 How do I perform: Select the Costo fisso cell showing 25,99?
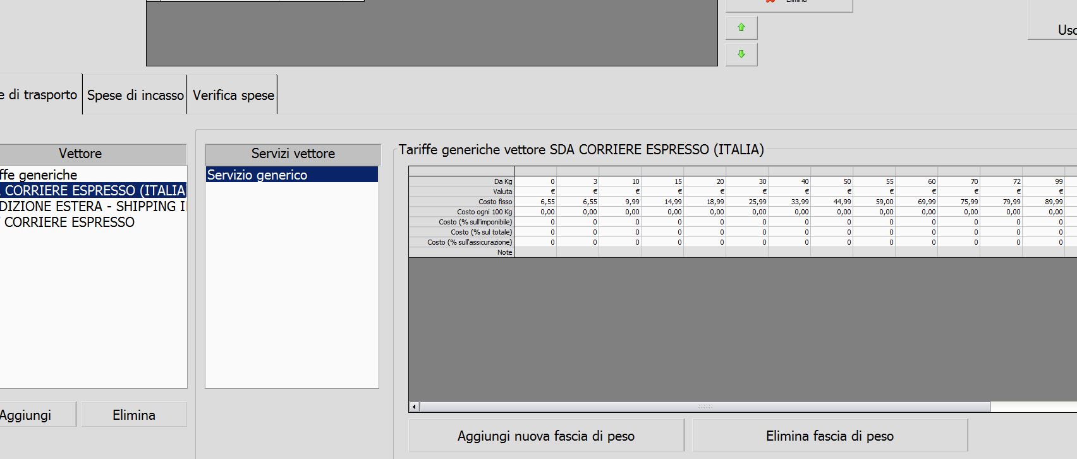(747, 202)
